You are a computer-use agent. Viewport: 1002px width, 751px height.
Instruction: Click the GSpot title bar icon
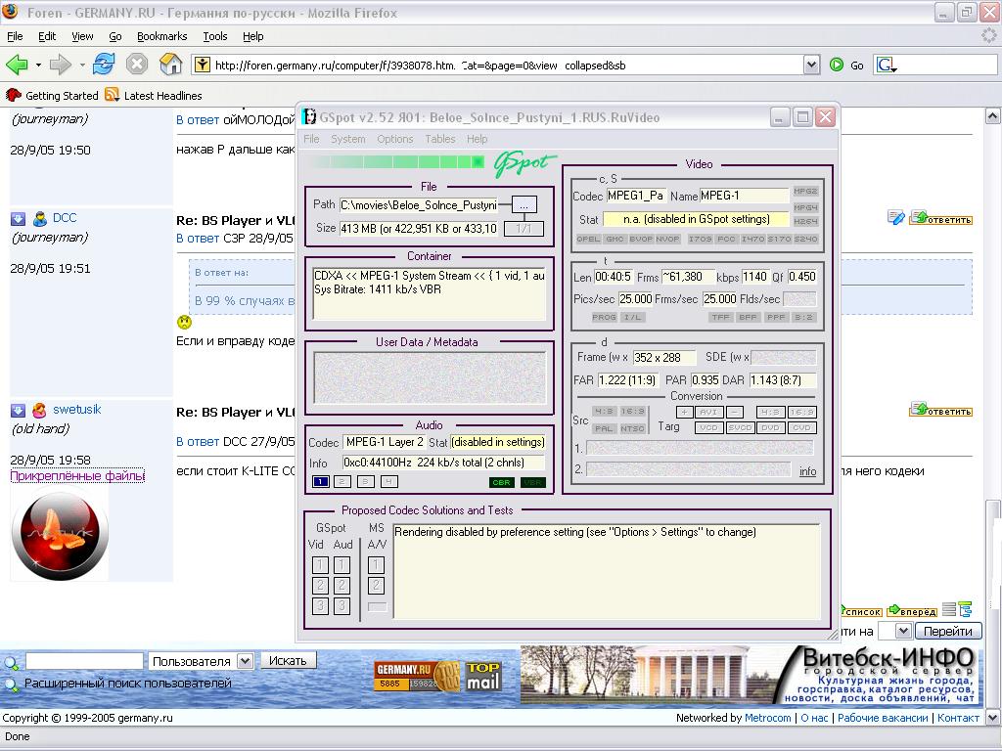[x=309, y=117]
